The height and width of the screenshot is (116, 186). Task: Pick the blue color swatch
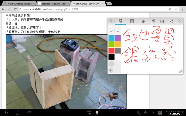coord(112,38)
